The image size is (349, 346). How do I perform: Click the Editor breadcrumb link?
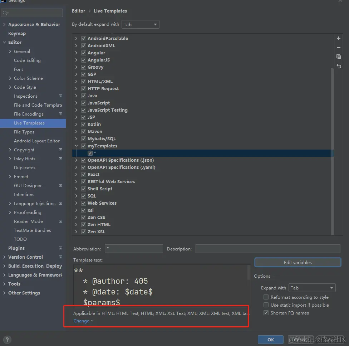tap(79, 11)
